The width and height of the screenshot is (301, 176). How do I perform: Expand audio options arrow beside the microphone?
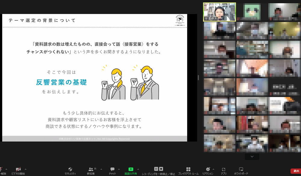(7, 169)
